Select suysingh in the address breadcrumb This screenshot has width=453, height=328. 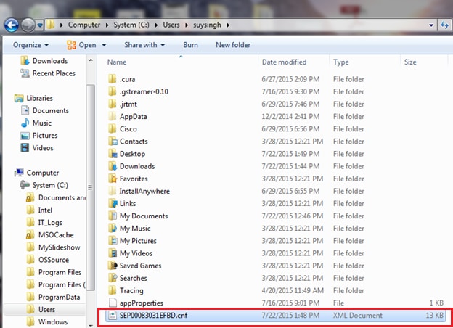tap(207, 25)
